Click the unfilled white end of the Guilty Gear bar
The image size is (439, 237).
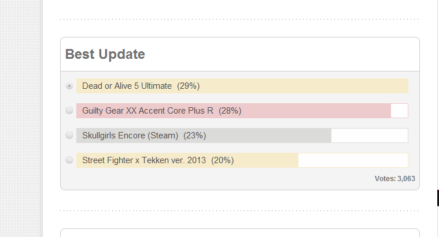click(x=399, y=111)
